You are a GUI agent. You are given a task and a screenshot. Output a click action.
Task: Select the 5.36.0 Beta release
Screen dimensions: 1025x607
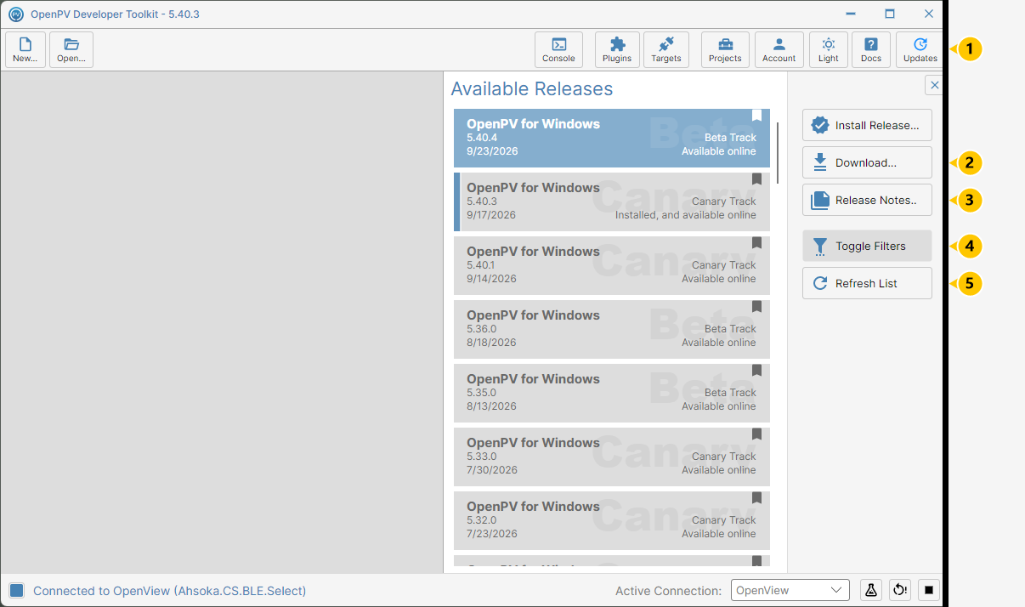coord(612,329)
